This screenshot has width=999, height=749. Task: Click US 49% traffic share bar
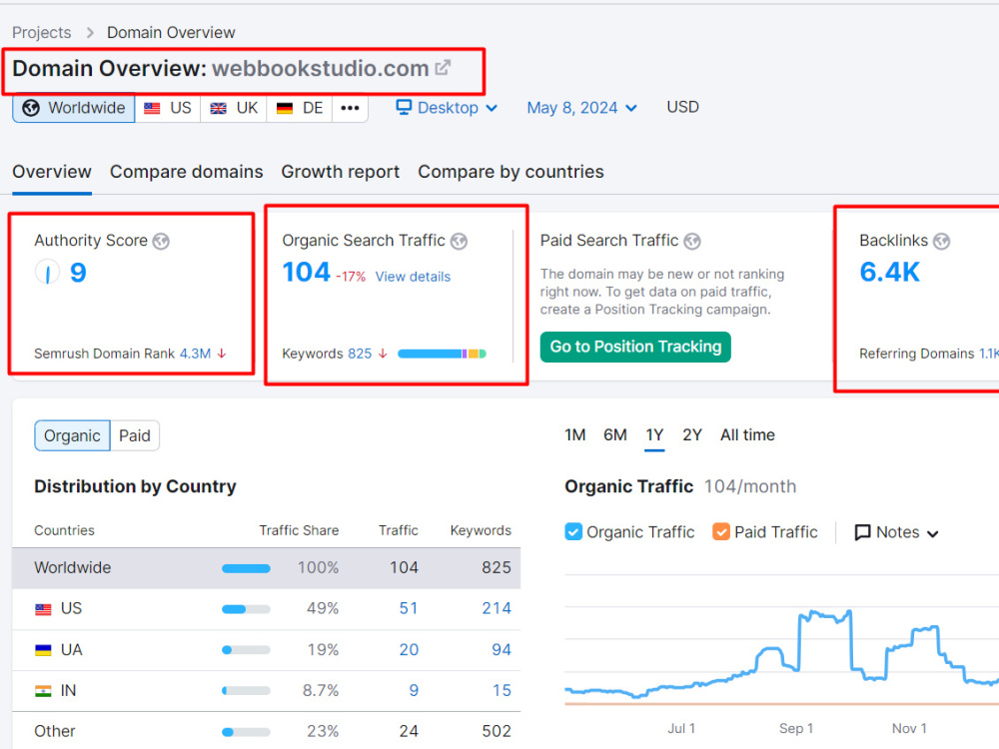[x=246, y=609]
